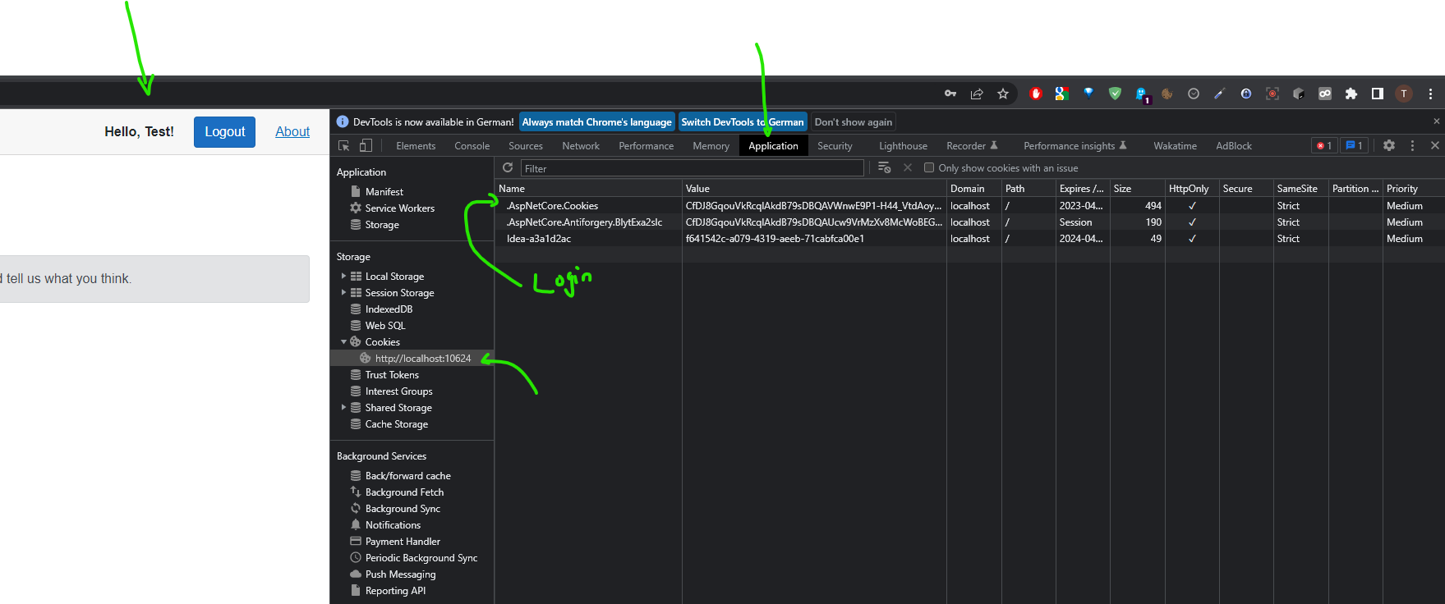Open DevTools customize three-dot menu
Image resolution: width=1445 pixels, height=604 pixels.
click(x=1413, y=145)
